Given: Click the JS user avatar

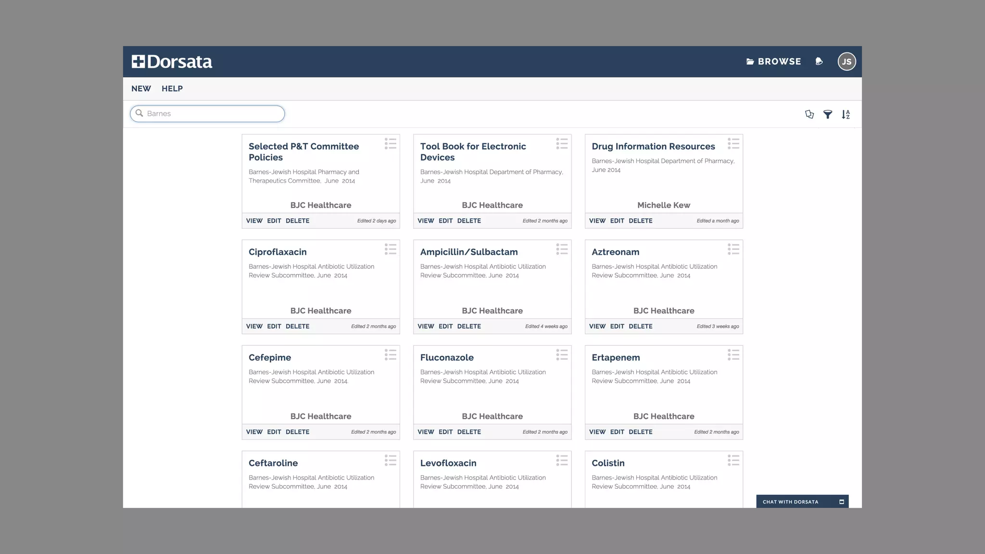Looking at the screenshot, I should (846, 62).
